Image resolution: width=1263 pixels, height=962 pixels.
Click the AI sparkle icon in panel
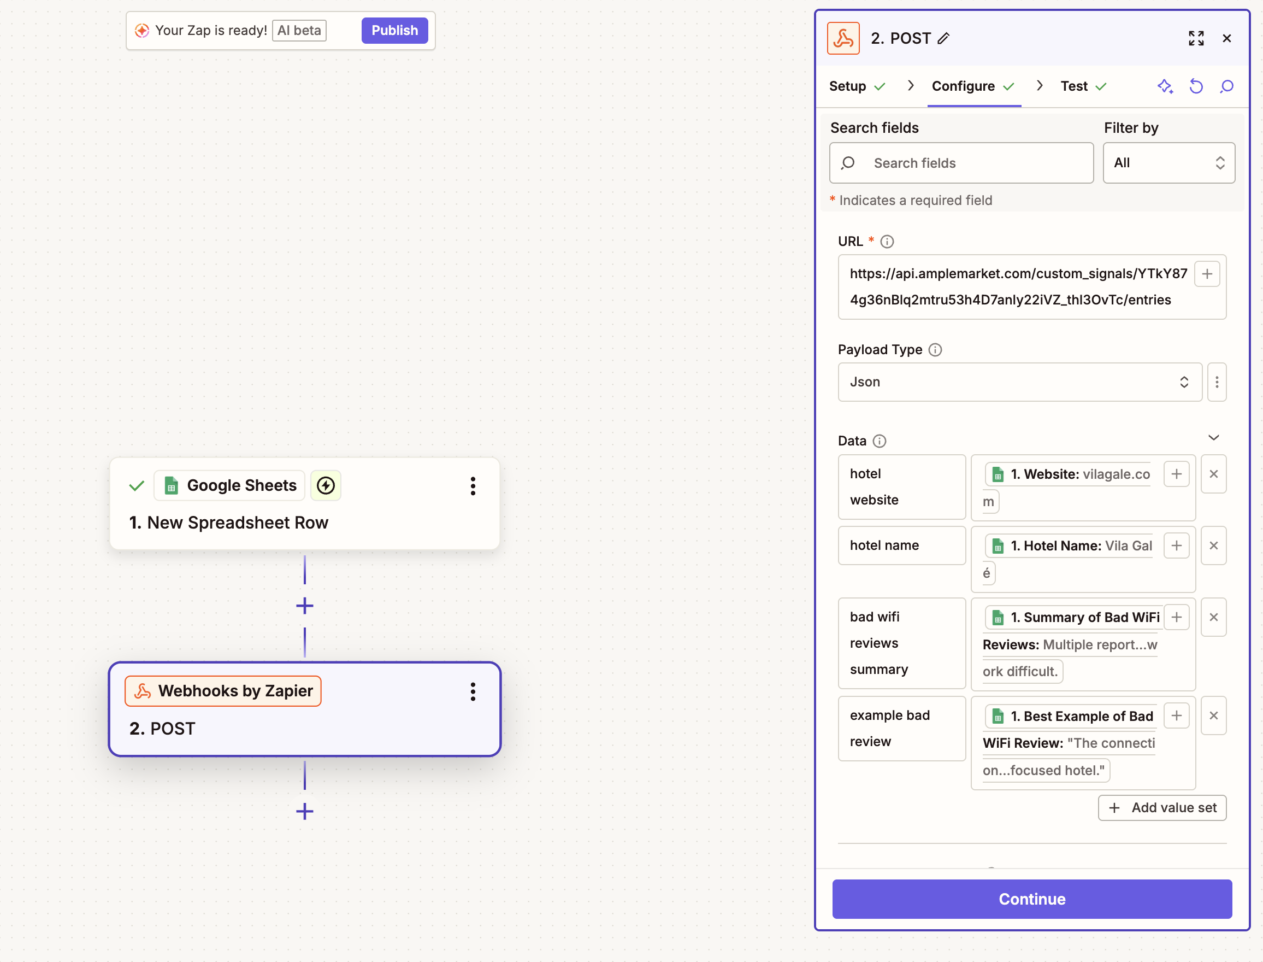(1165, 86)
